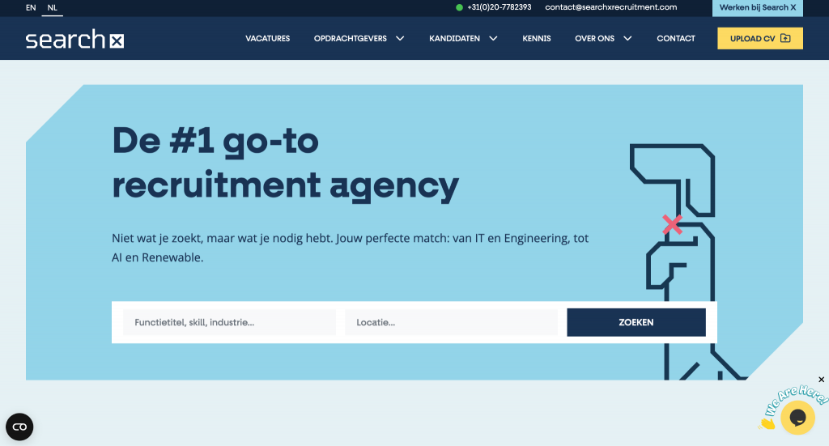Expand the Kandidaten dropdown chevron
The image size is (829, 446).
[493, 39]
